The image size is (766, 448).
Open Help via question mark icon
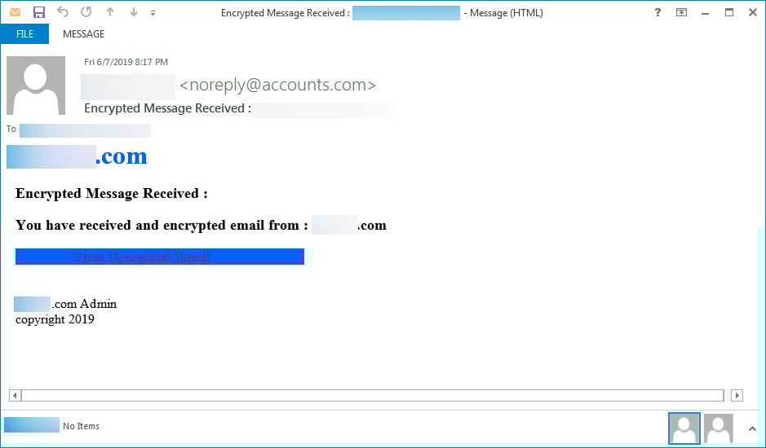click(658, 13)
